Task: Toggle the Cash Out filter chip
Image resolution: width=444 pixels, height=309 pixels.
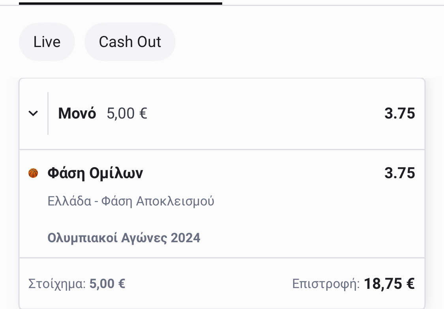Action: [130, 42]
